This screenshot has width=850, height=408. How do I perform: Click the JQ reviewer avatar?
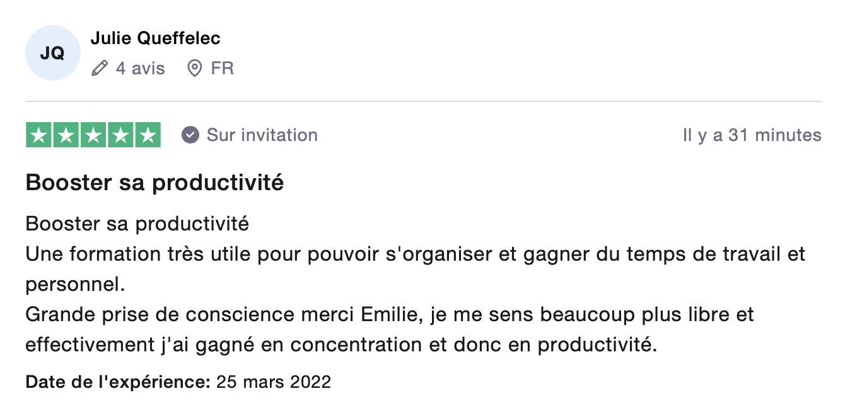53,54
